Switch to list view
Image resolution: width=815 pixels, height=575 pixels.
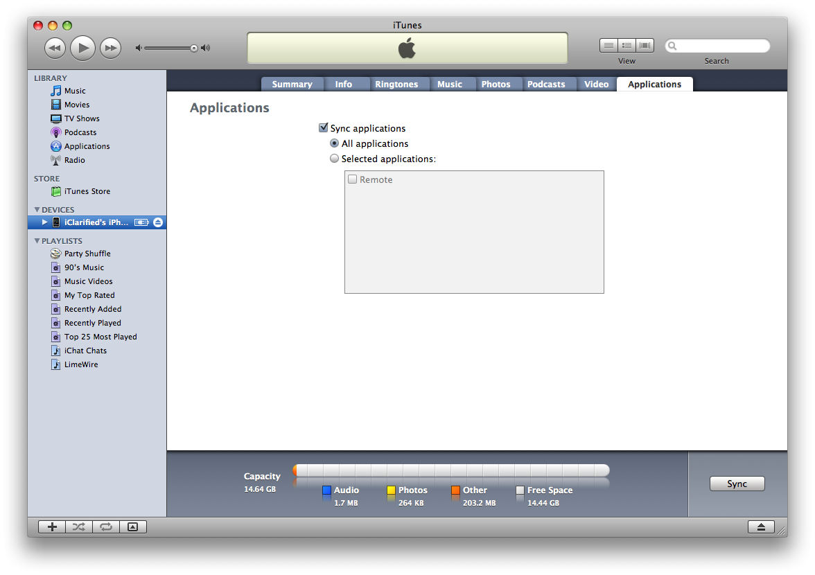pyautogui.click(x=608, y=46)
